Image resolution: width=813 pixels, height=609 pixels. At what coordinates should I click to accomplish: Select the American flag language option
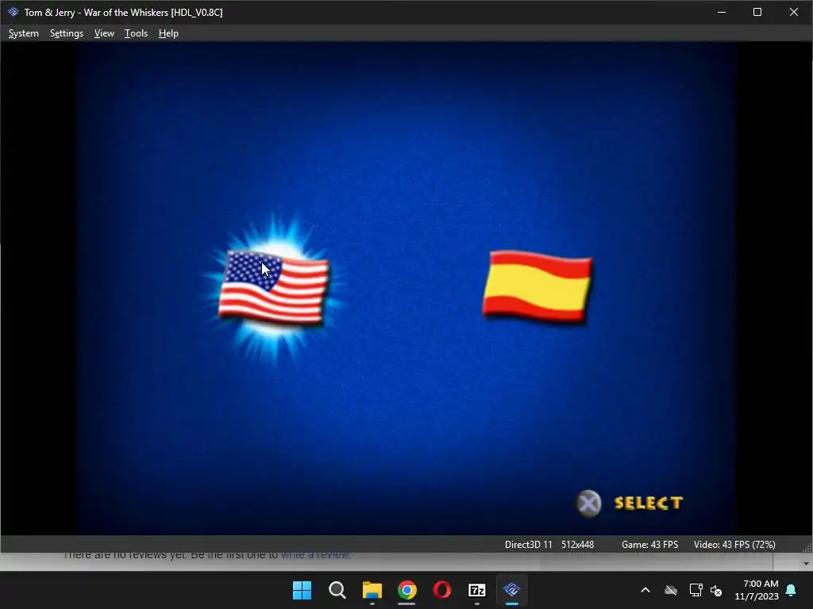pyautogui.click(x=273, y=287)
